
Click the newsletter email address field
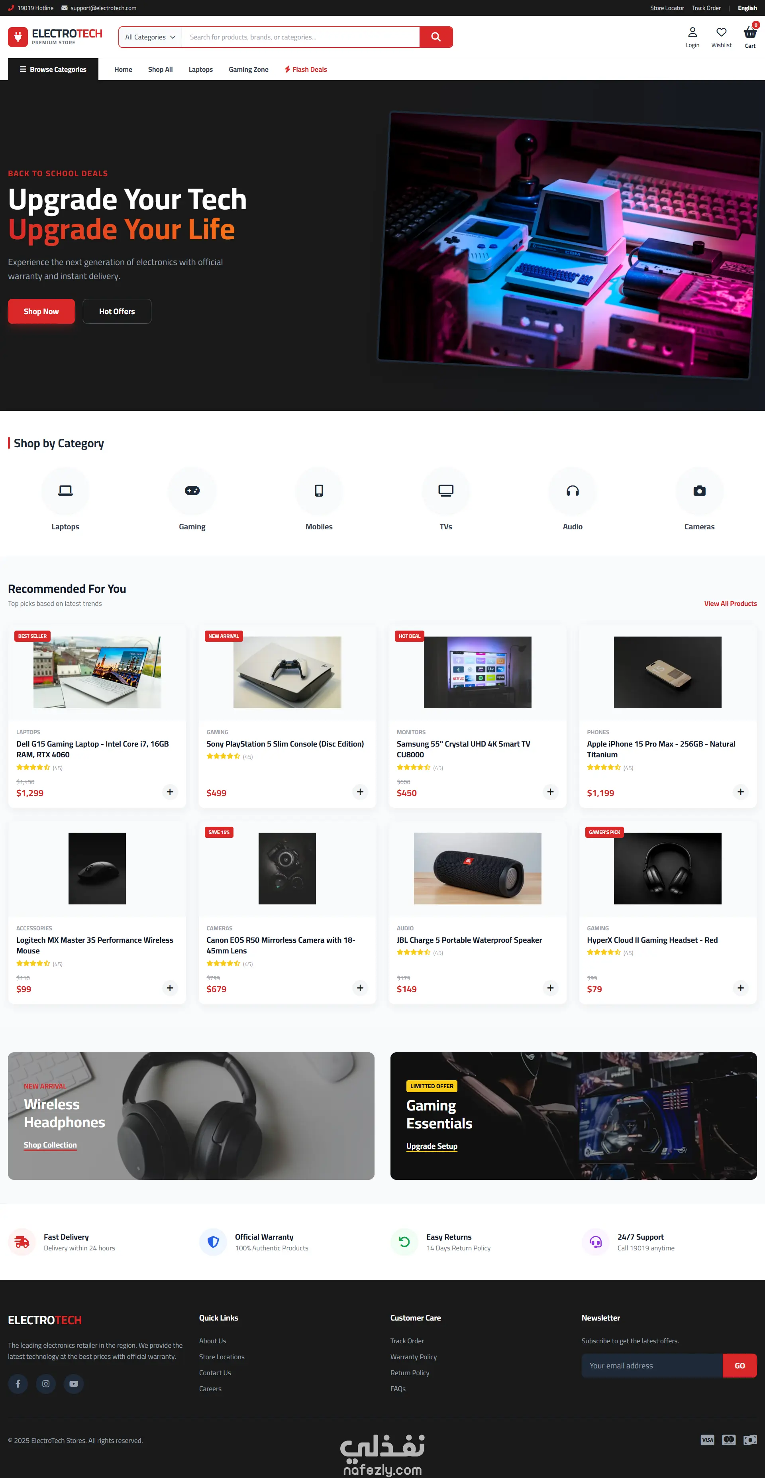652,1366
